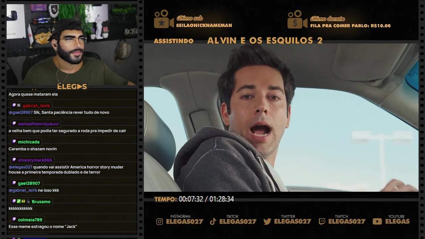Click the 'último sub' label
425x239 pixels.
190,18
